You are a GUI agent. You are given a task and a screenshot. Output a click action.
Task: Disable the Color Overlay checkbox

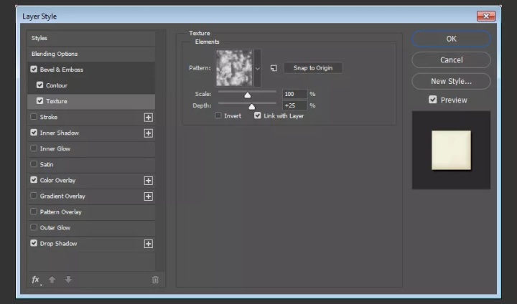pyautogui.click(x=34, y=180)
